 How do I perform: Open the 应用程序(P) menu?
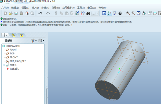coord(68,8)
